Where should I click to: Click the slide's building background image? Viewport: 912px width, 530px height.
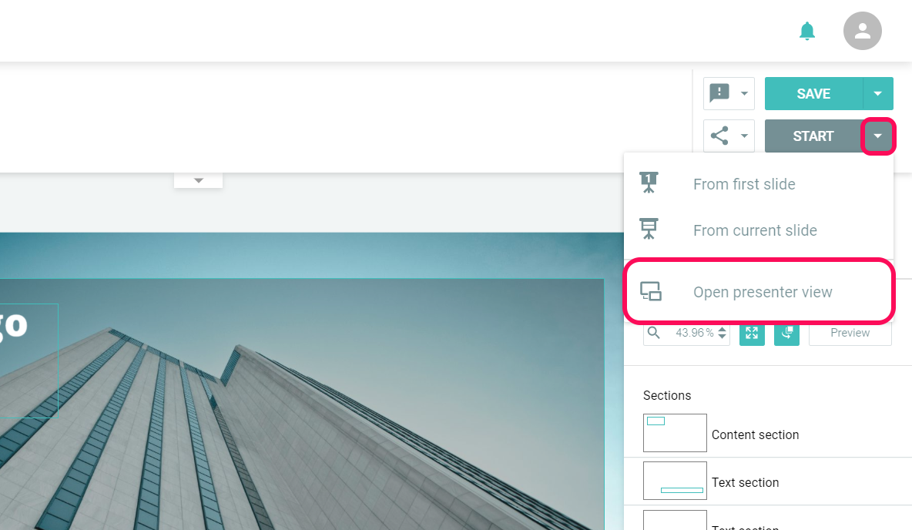312,381
